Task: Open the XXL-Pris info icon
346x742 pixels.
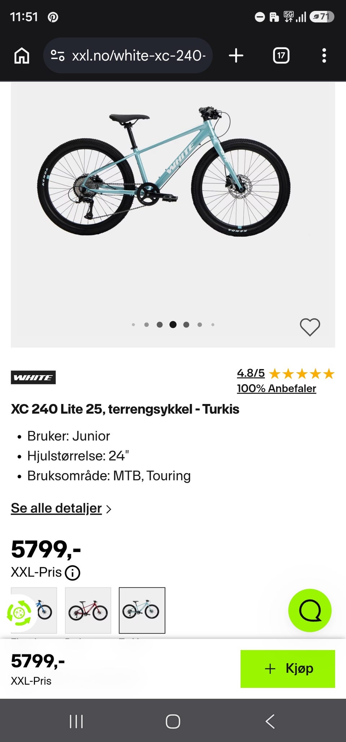Action: (x=72, y=573)
